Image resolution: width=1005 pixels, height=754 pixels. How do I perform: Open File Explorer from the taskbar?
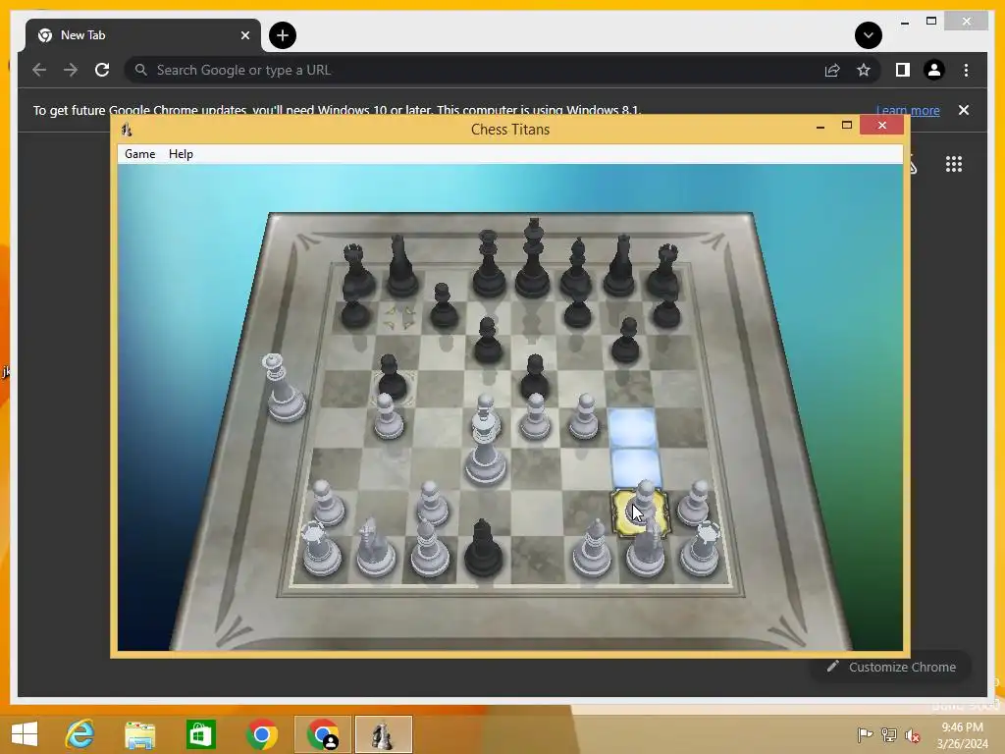tap(139, 734)
